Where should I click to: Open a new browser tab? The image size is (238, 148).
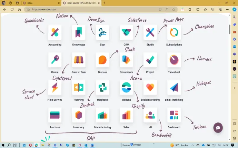(104, 3)
